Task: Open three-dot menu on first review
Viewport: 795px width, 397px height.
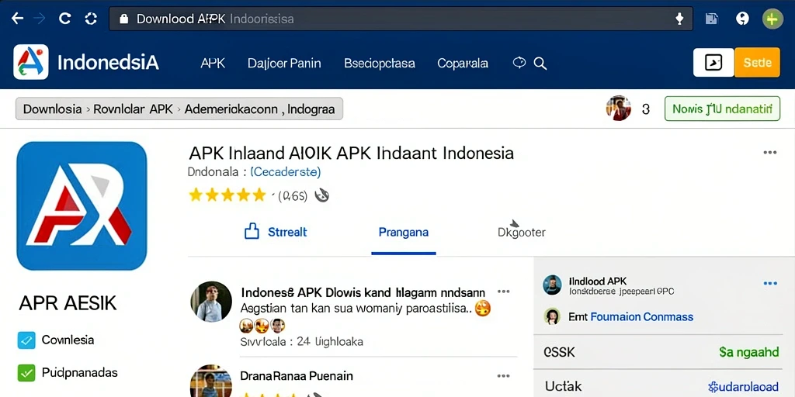Action: click(x=503, y=292)
